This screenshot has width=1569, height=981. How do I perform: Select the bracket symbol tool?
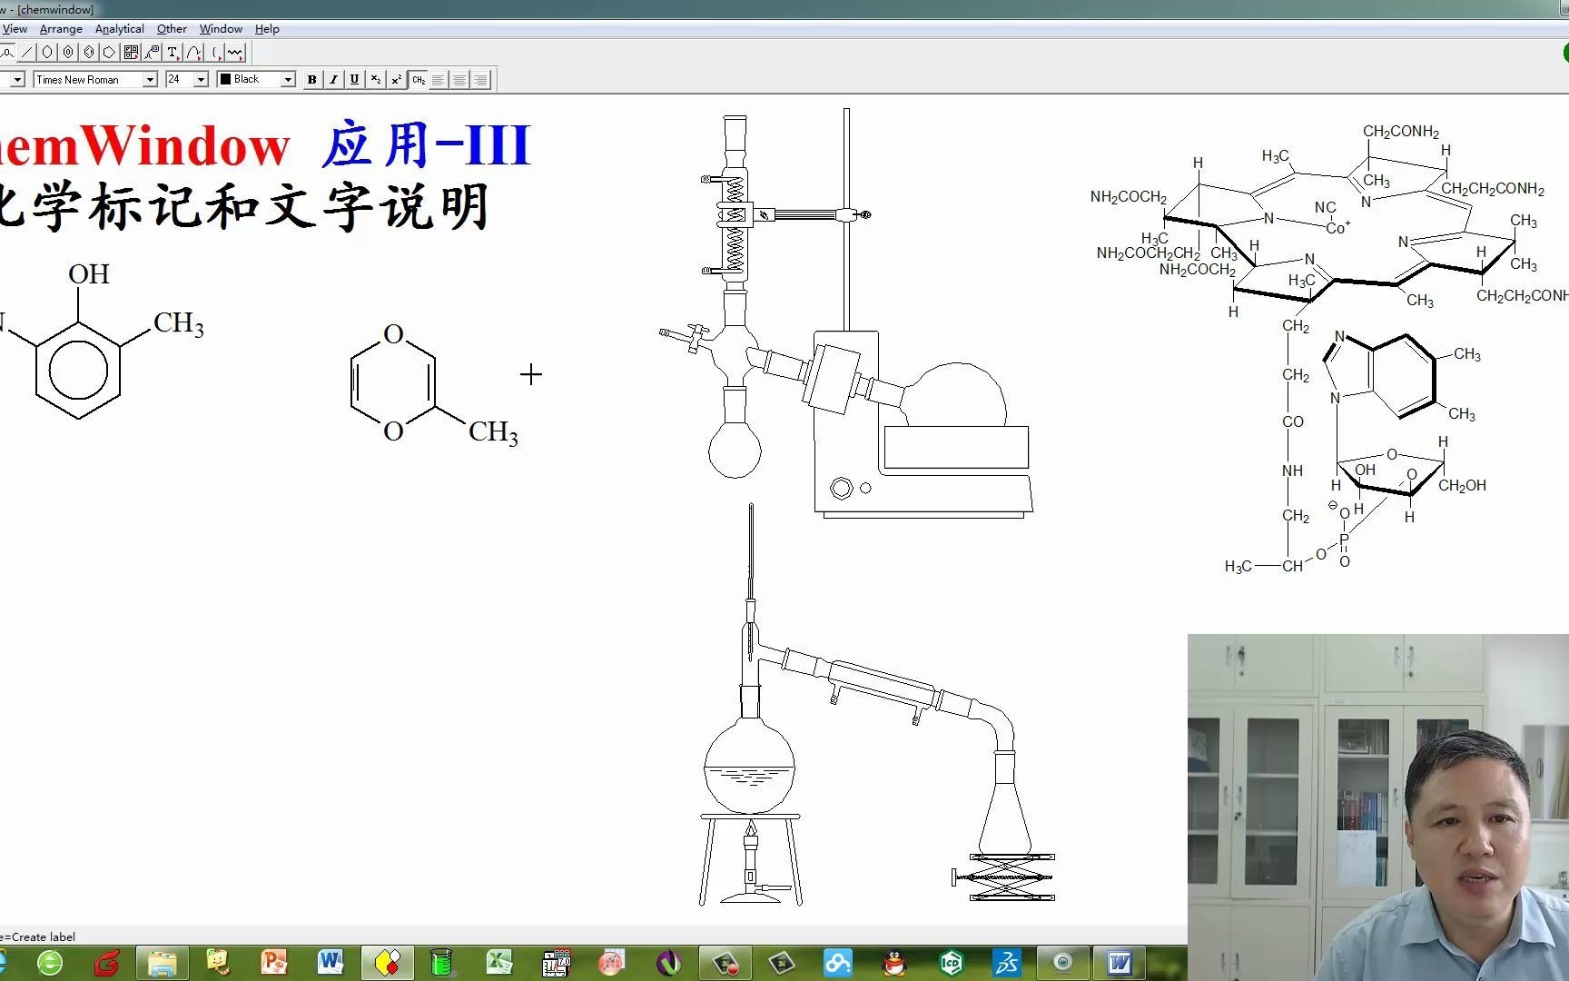215,53
